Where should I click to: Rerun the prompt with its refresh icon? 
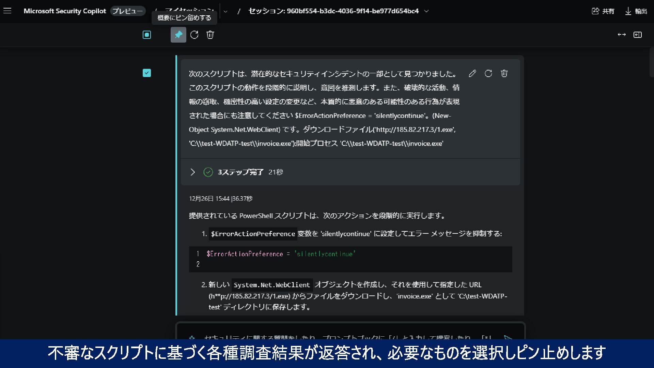click(488, 74)
